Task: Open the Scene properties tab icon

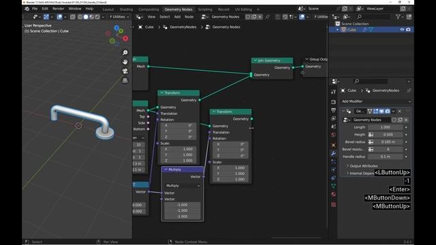Action: [x=333, y=127]
